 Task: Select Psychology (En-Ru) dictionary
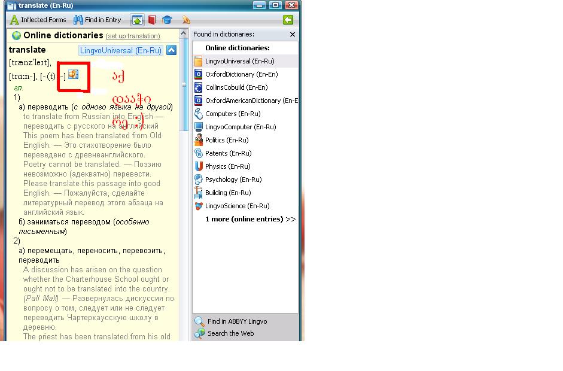coord(245,180)
